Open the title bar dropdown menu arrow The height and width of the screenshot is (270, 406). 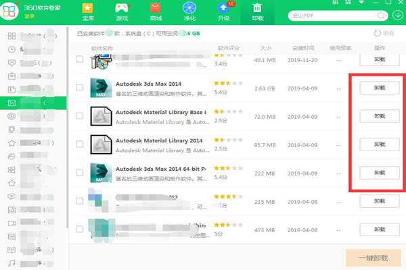point(361,2)
